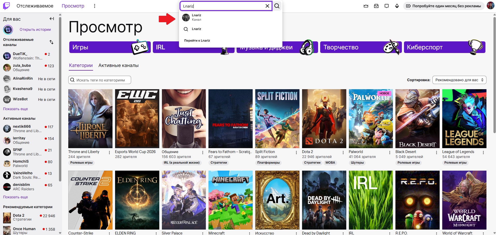Click the Esports World Cup 2026 title link
Viewport: 496px width, 235px height.
click(135, 152)
